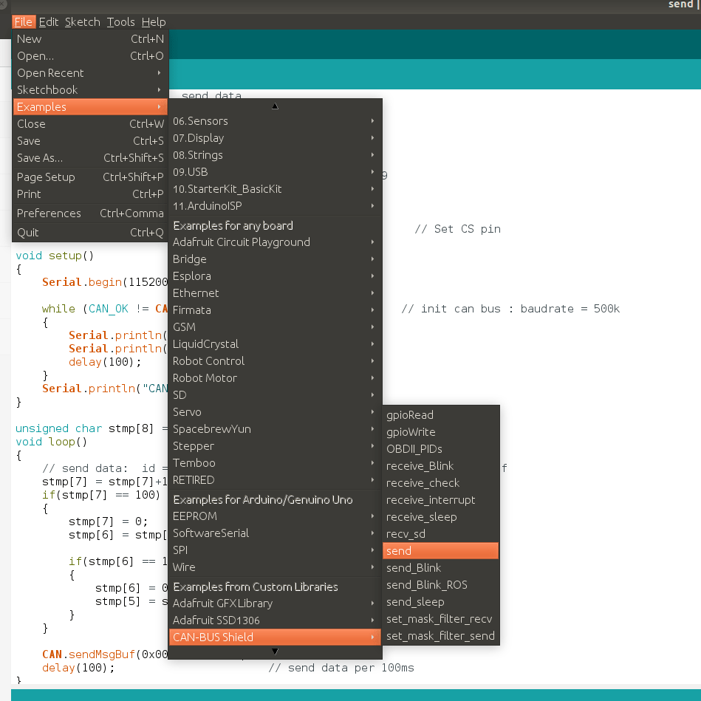This screenshot has width=701, height=701.
Task: Open the recv_sd example sketch
Action: [x=405, y=533]
